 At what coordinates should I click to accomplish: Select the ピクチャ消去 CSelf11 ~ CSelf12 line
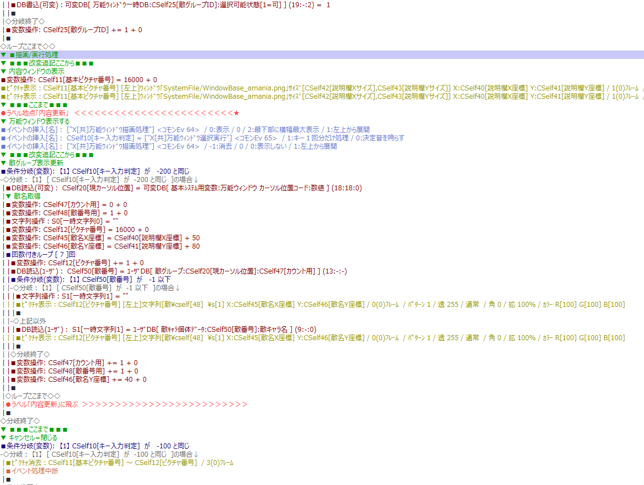coord(120,463)
